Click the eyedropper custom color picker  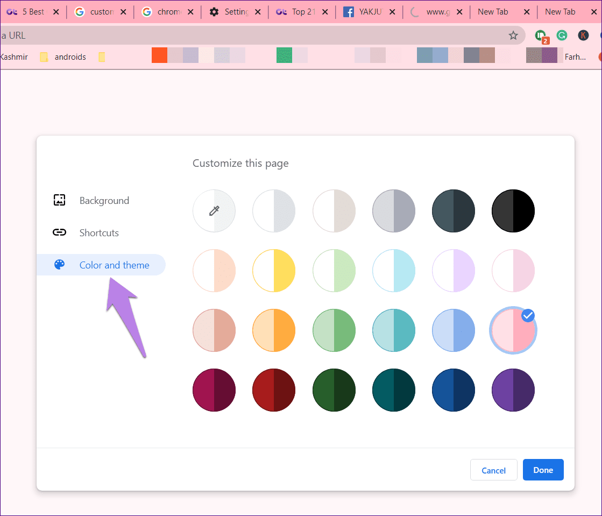[214, 211]
